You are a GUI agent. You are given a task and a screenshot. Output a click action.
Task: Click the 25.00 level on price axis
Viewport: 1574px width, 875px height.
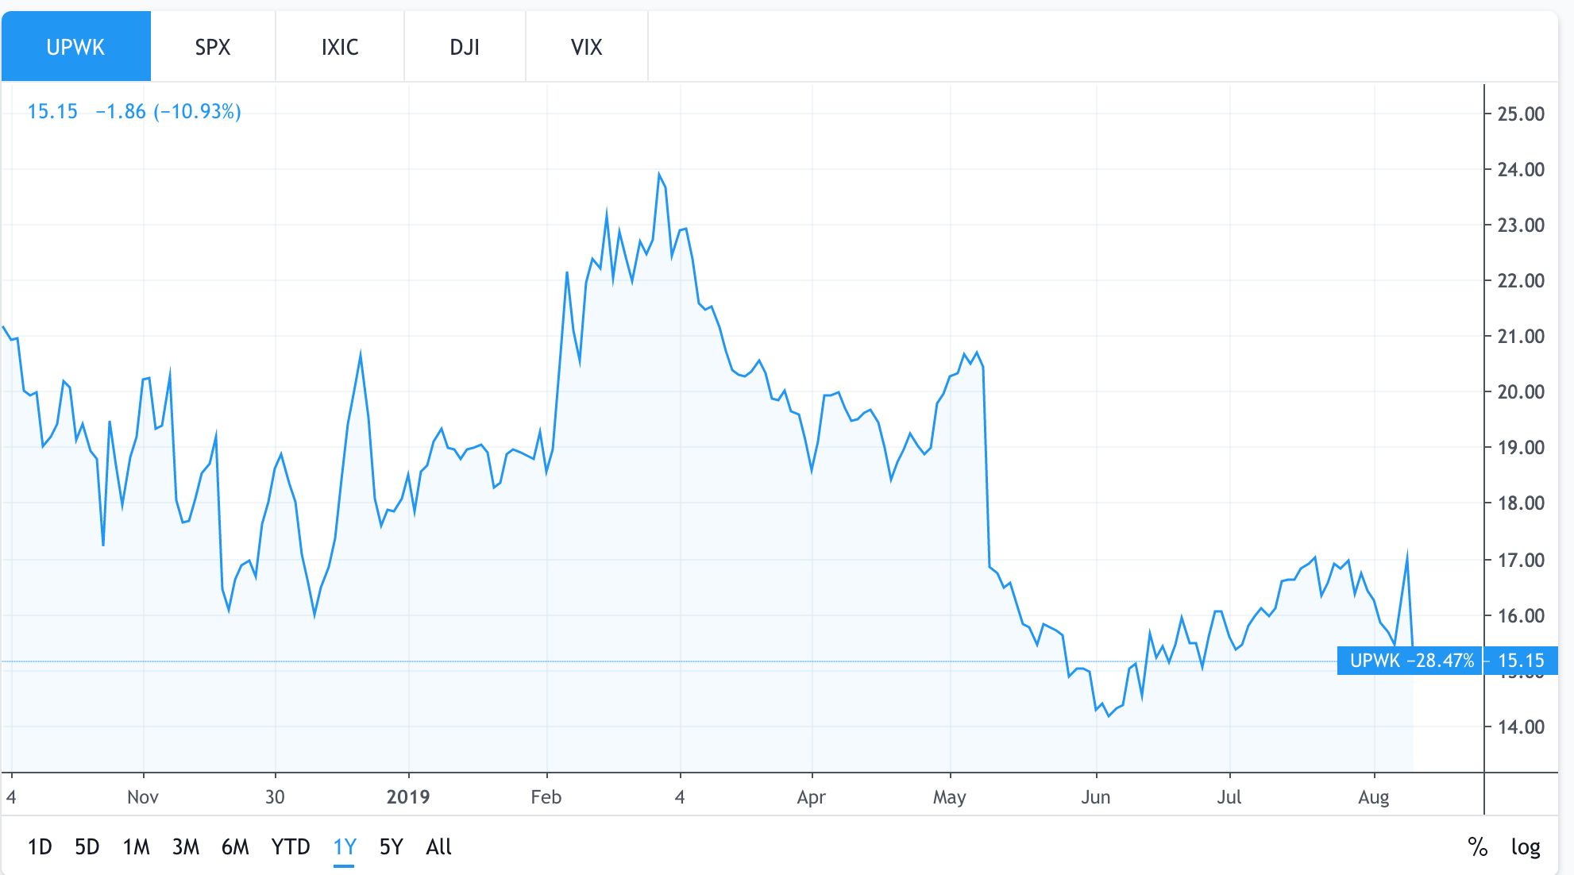[1519, 112]
